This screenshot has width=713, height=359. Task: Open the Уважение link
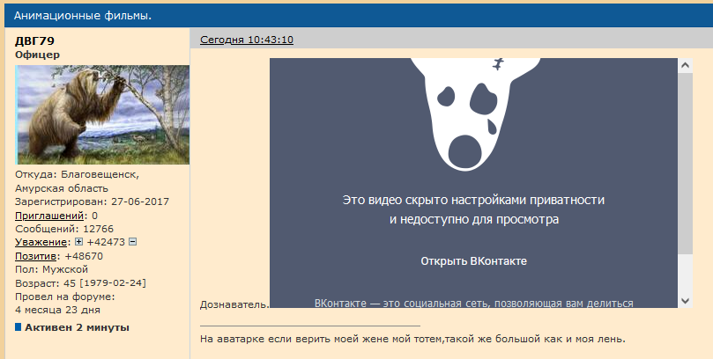pos(41,242)
